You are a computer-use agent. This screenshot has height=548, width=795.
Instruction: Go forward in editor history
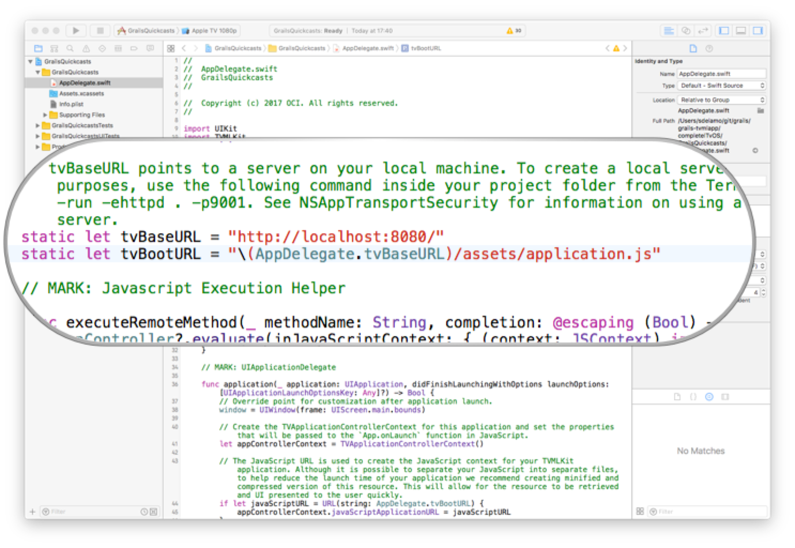pyautogui.click(x=196, y=48)
